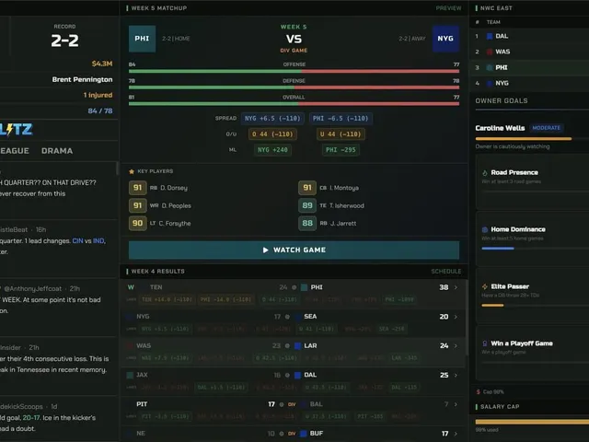Expand the PIT vs BAL result chevron
Screen dimensions: 589x442
click(456, 404)
